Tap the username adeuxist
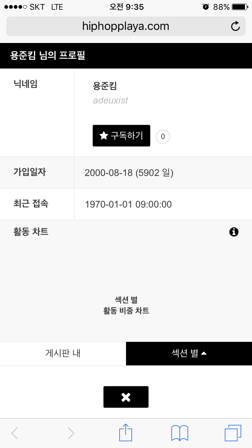 coord(111,100)
